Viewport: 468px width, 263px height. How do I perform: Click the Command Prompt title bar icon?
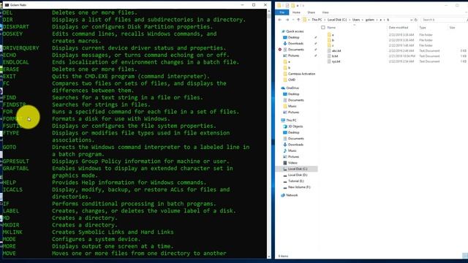pyautogui.click(x=7, y=5)
